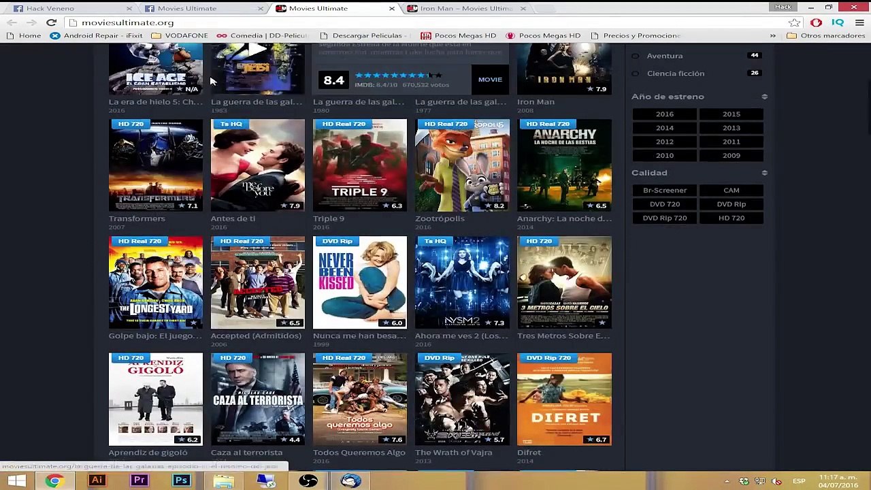Open the Never Been Kissed poster
The height and width of the screenshot is (490, 871).
coord(360,282)
